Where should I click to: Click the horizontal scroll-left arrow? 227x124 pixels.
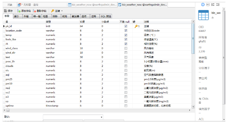[x=5, y=110]
